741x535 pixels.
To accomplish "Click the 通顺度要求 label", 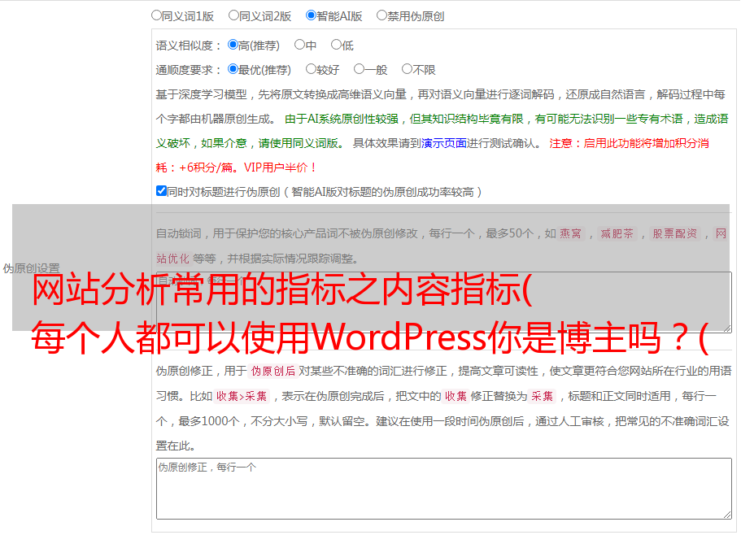I will tap(188, 70).
